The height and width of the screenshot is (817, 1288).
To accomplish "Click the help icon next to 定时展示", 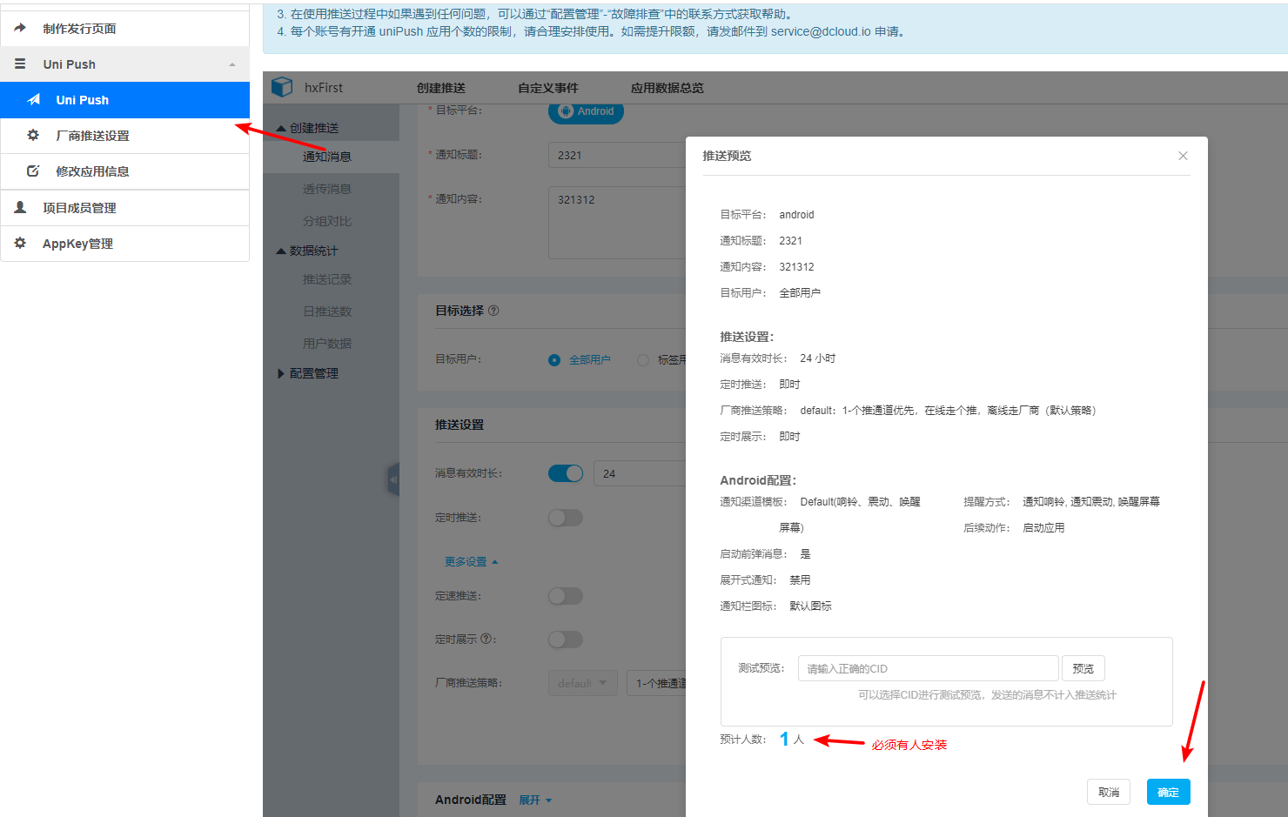I will coord(486,639).
